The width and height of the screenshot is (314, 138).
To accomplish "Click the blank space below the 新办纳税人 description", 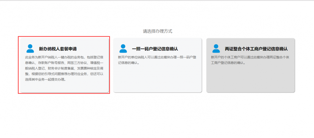I will point(64,87).
